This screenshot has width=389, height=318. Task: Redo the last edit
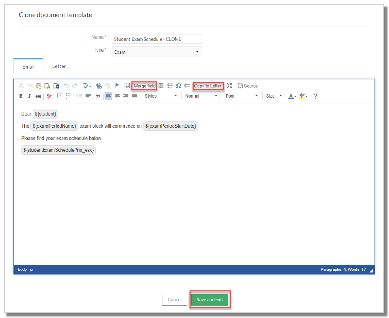point(75,86)
